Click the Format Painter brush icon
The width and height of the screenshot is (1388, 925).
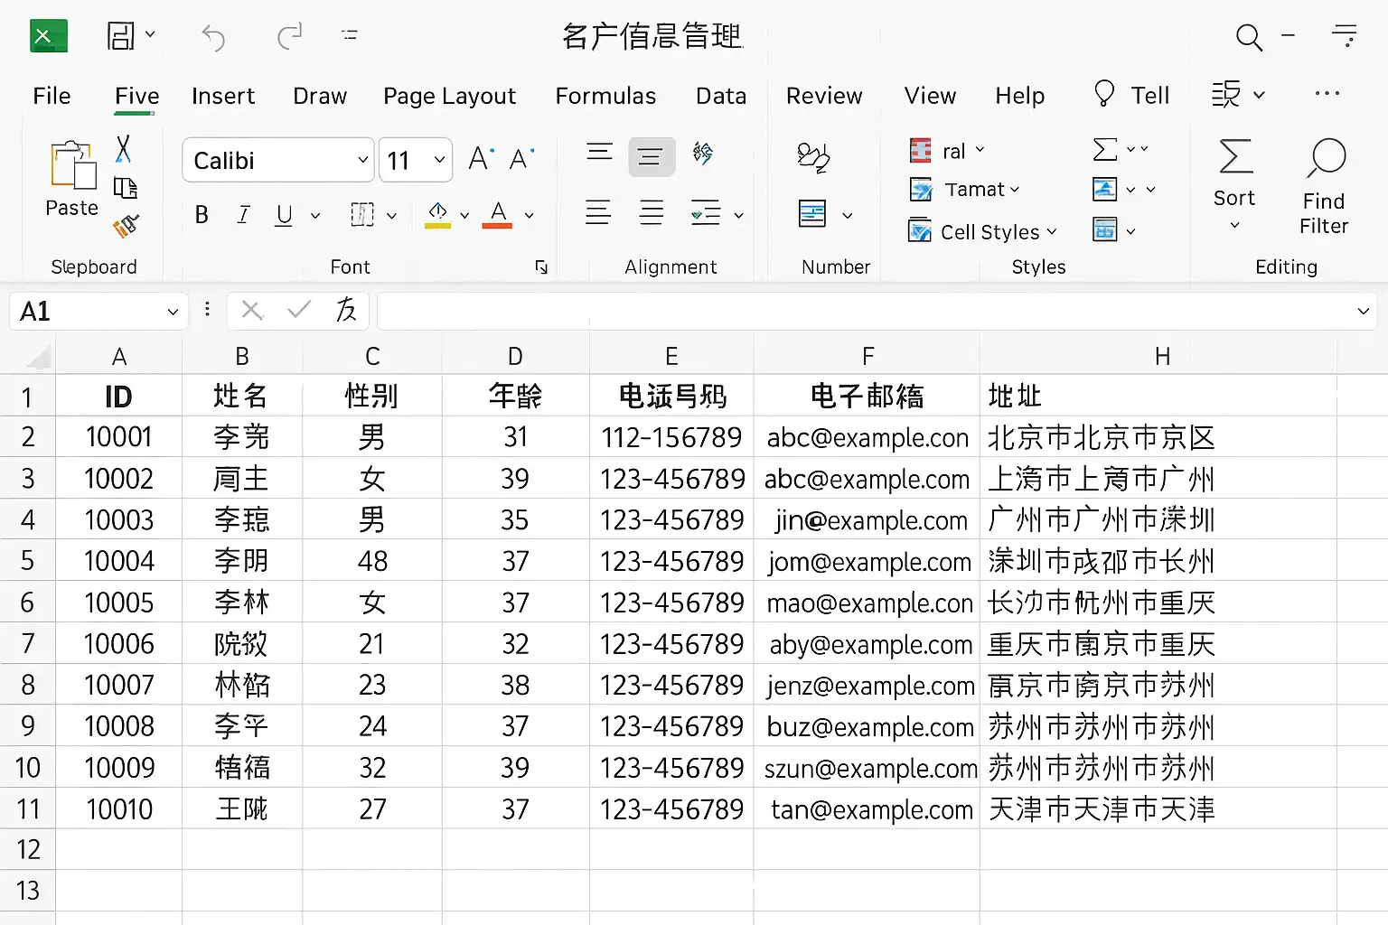tap(126, 226)
